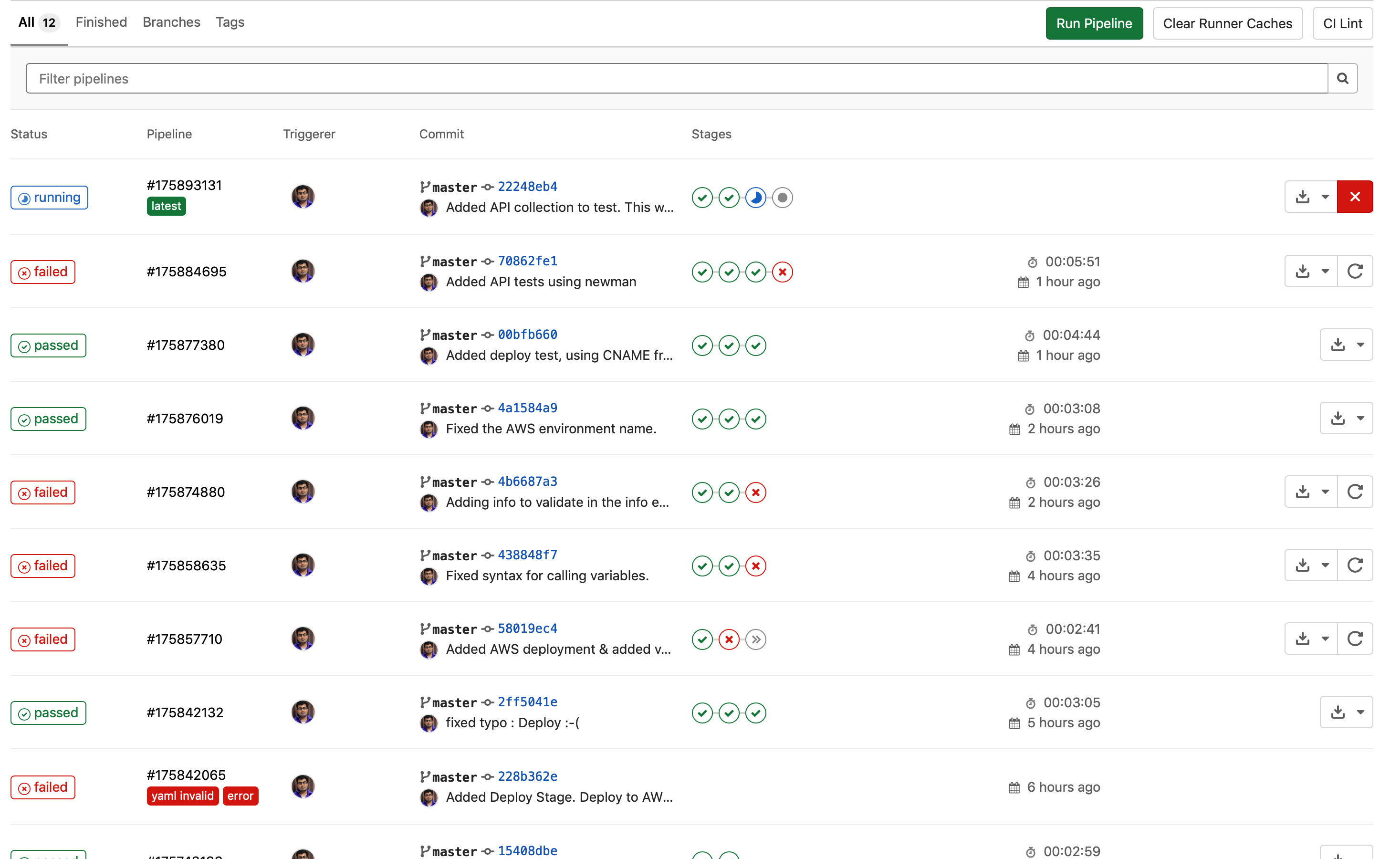Open the Branches tab
Viewport: 1380px width, 859px height.
click(171, 22)
